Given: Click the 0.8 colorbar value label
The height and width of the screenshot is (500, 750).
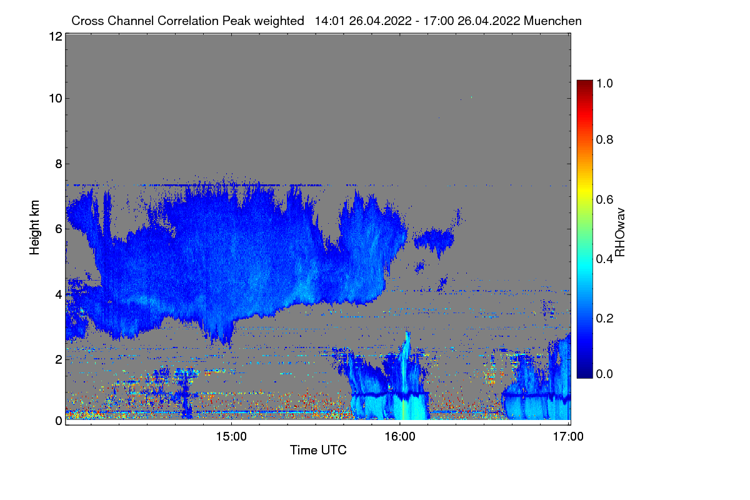Looking at the screenshot, I should pos(604,139).
